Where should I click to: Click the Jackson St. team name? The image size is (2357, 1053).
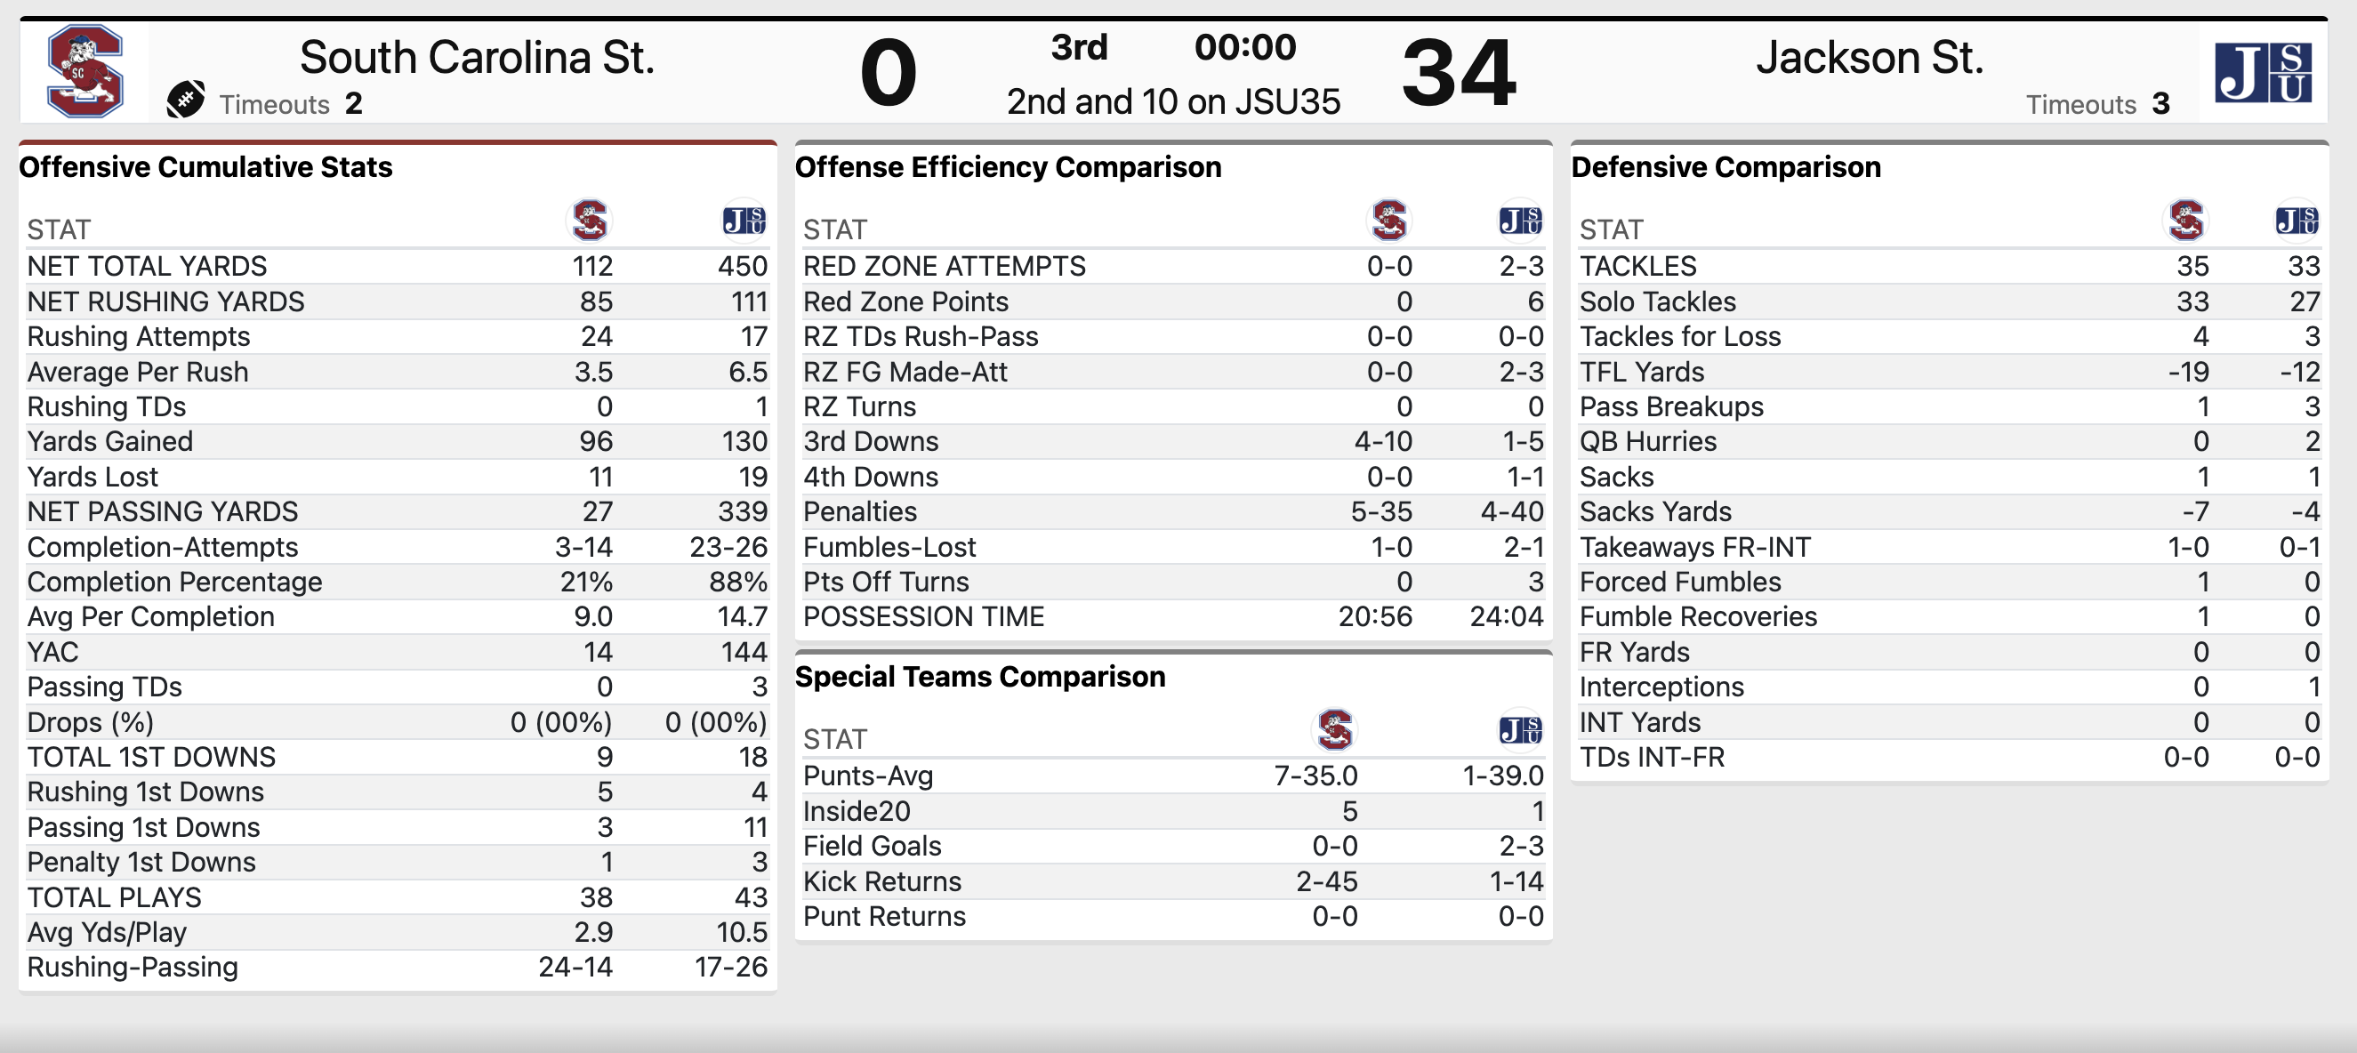click(1870, 57)
